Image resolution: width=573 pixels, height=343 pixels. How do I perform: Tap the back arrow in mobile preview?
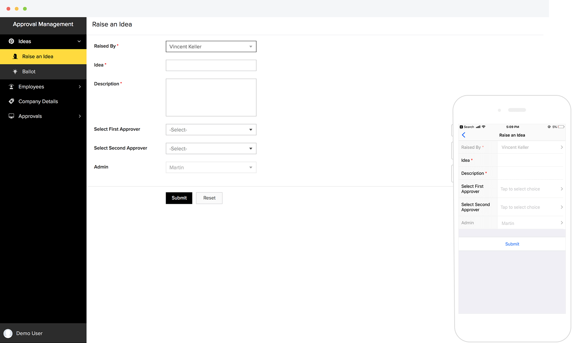click(x=464, y=135)
